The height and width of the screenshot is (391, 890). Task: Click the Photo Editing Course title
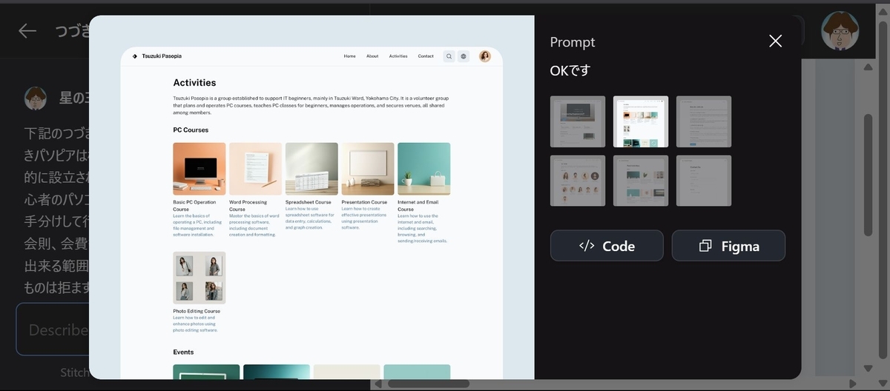tap(197, 311)
